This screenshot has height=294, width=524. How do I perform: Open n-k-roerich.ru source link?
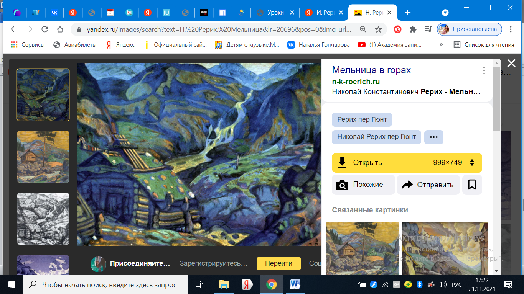point(356,82)
